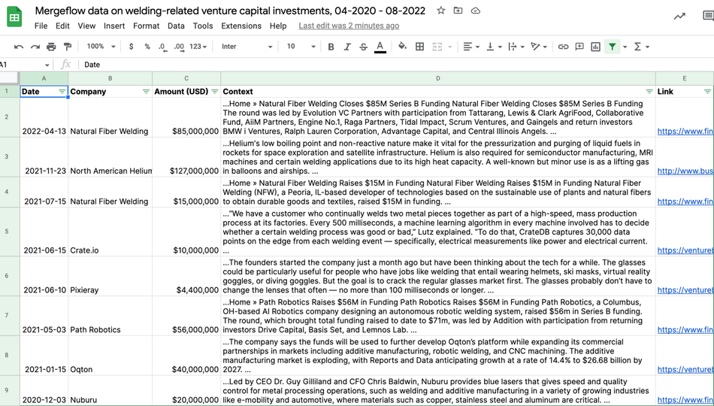714x406 pixels.
Task: Open text color picker
Action: pyautogui.click(x=380, y=47)
